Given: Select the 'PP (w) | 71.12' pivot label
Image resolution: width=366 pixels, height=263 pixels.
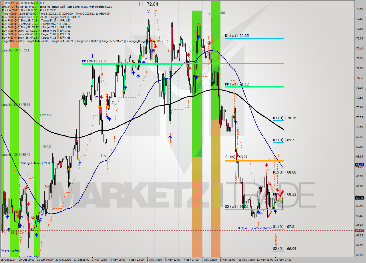Looking at the screenshot, I should pyautogui.click(x=237, y=84).
